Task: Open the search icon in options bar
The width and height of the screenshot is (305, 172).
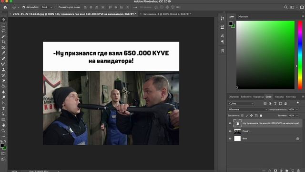Action: click(x=286, y=7)
